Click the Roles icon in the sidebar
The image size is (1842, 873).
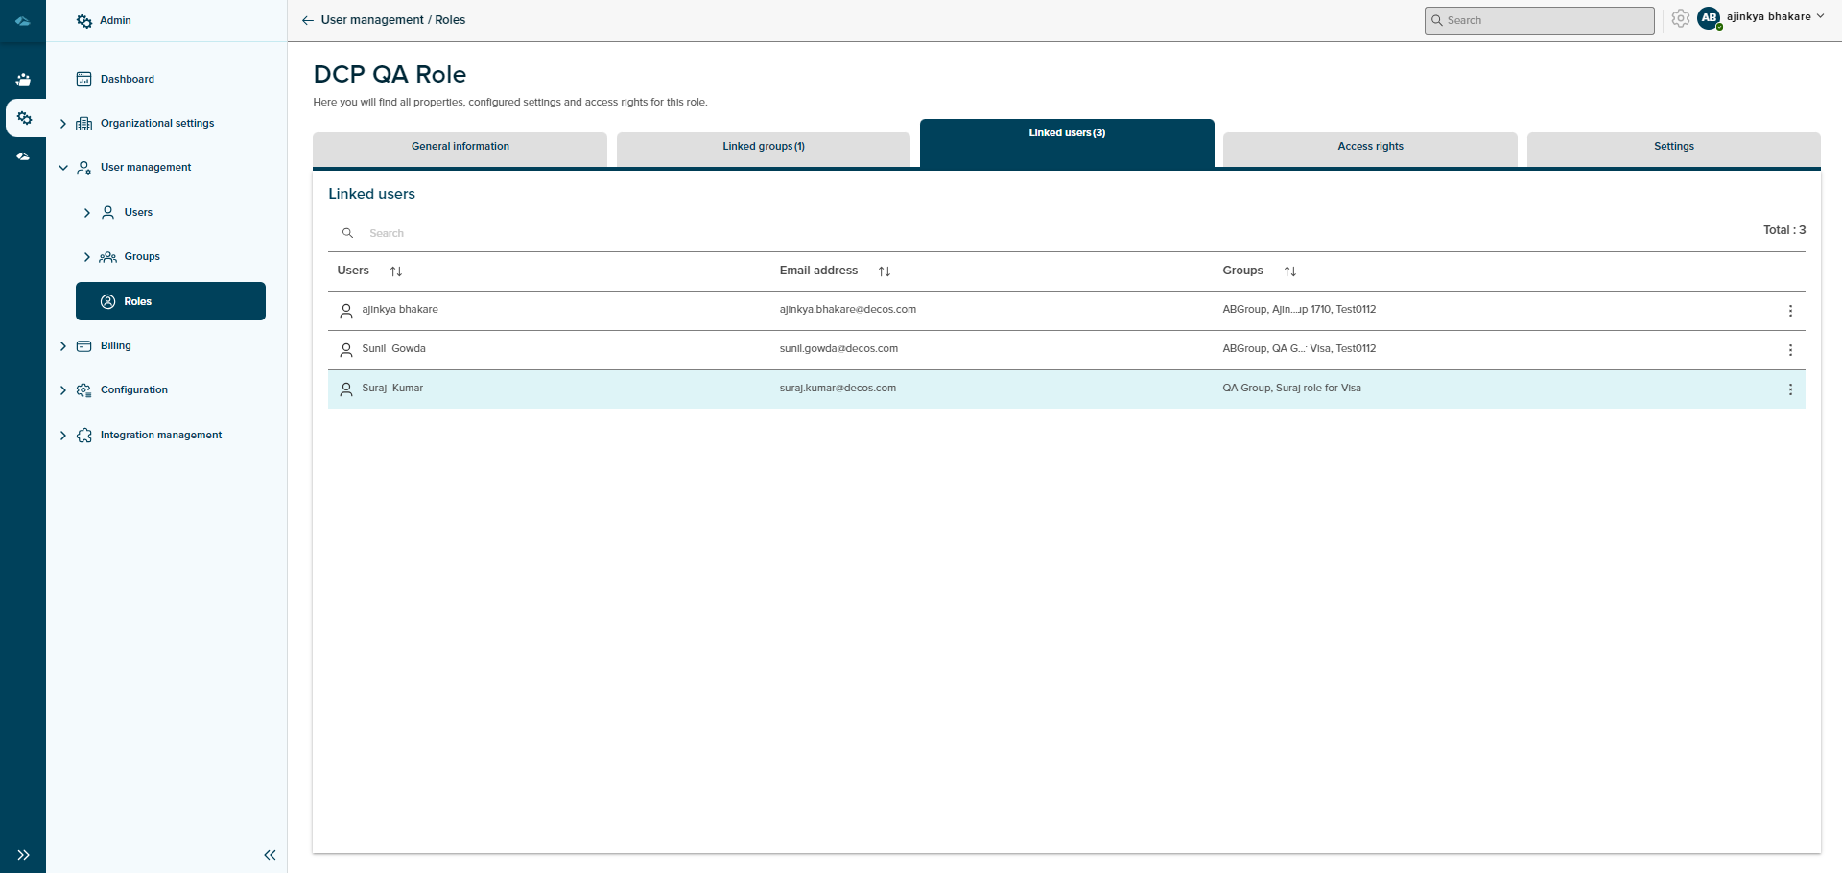point(107,301)
